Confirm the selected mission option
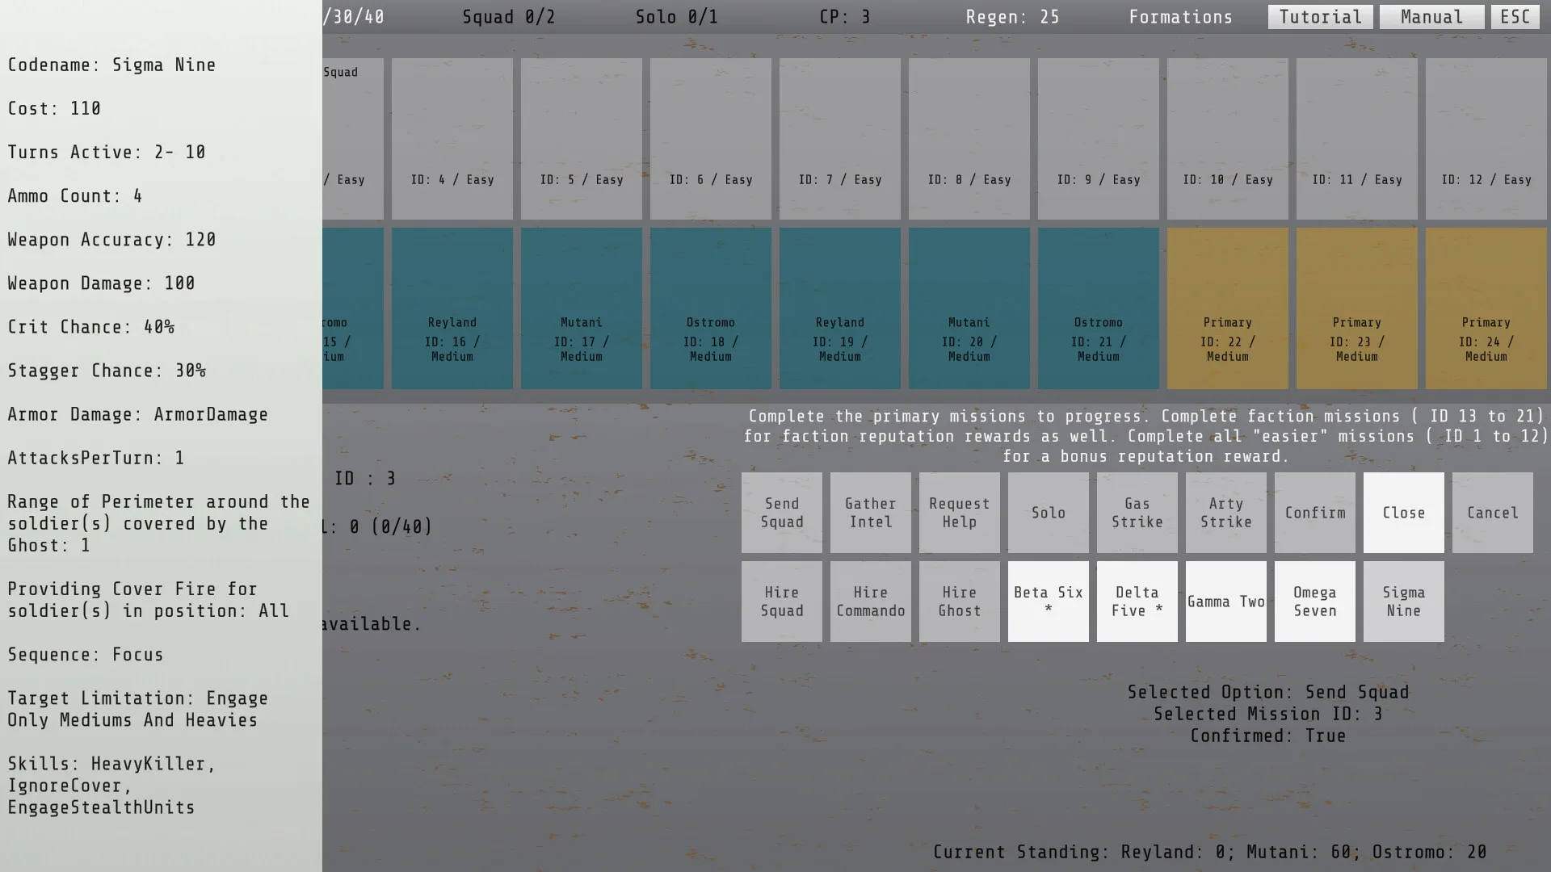The width and height of the screenshot is (1551, 872). (1315, 513)
